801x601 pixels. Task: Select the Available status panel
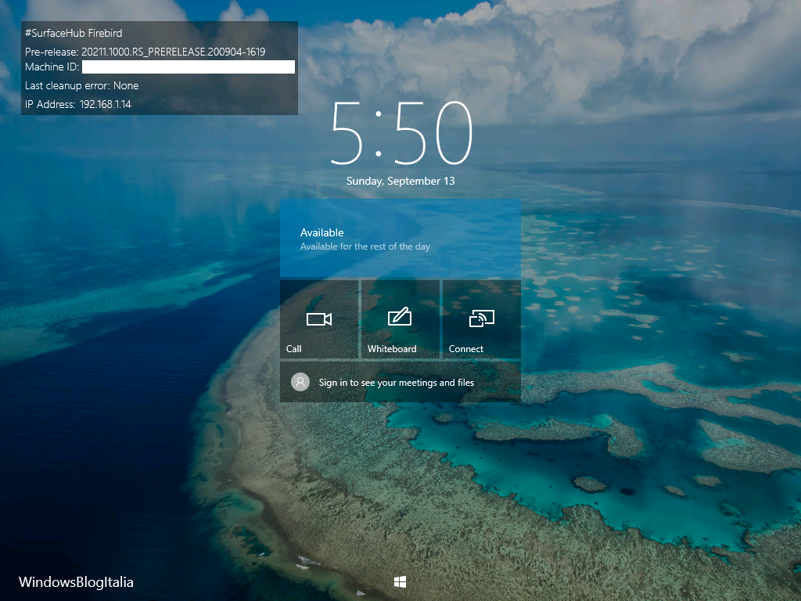click(400, 238)
